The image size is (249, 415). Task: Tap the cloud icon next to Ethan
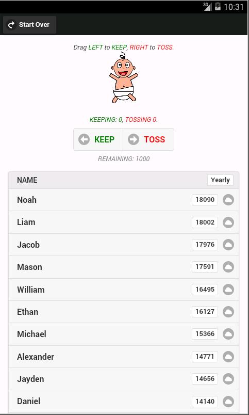[228, 312]
